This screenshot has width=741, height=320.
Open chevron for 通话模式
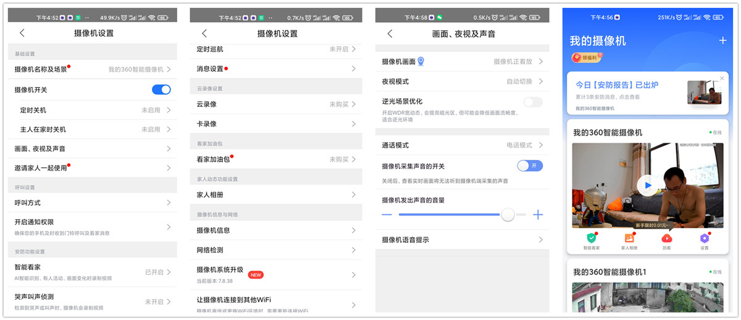point(540,145)
